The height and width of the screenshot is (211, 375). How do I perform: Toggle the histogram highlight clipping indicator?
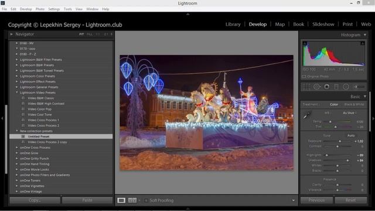[x=363, y=43]
